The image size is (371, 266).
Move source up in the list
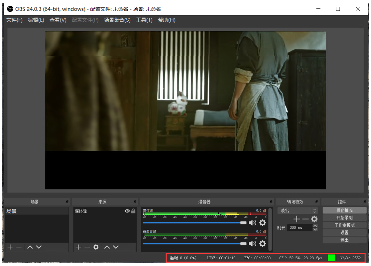(107, 247)
